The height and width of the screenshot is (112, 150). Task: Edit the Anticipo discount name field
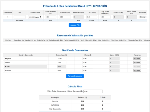coord(26,71)
